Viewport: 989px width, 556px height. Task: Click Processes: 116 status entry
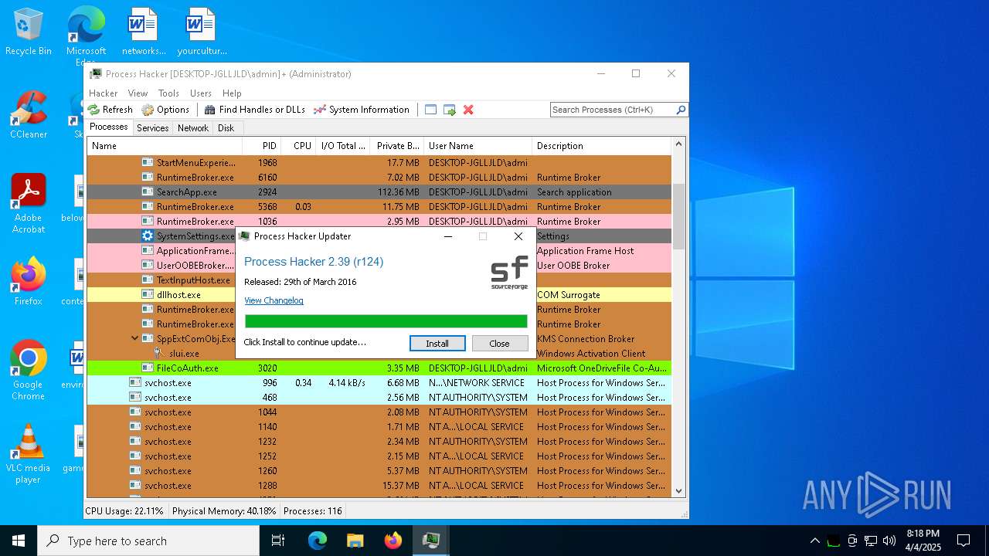click(x=313, y=511)
